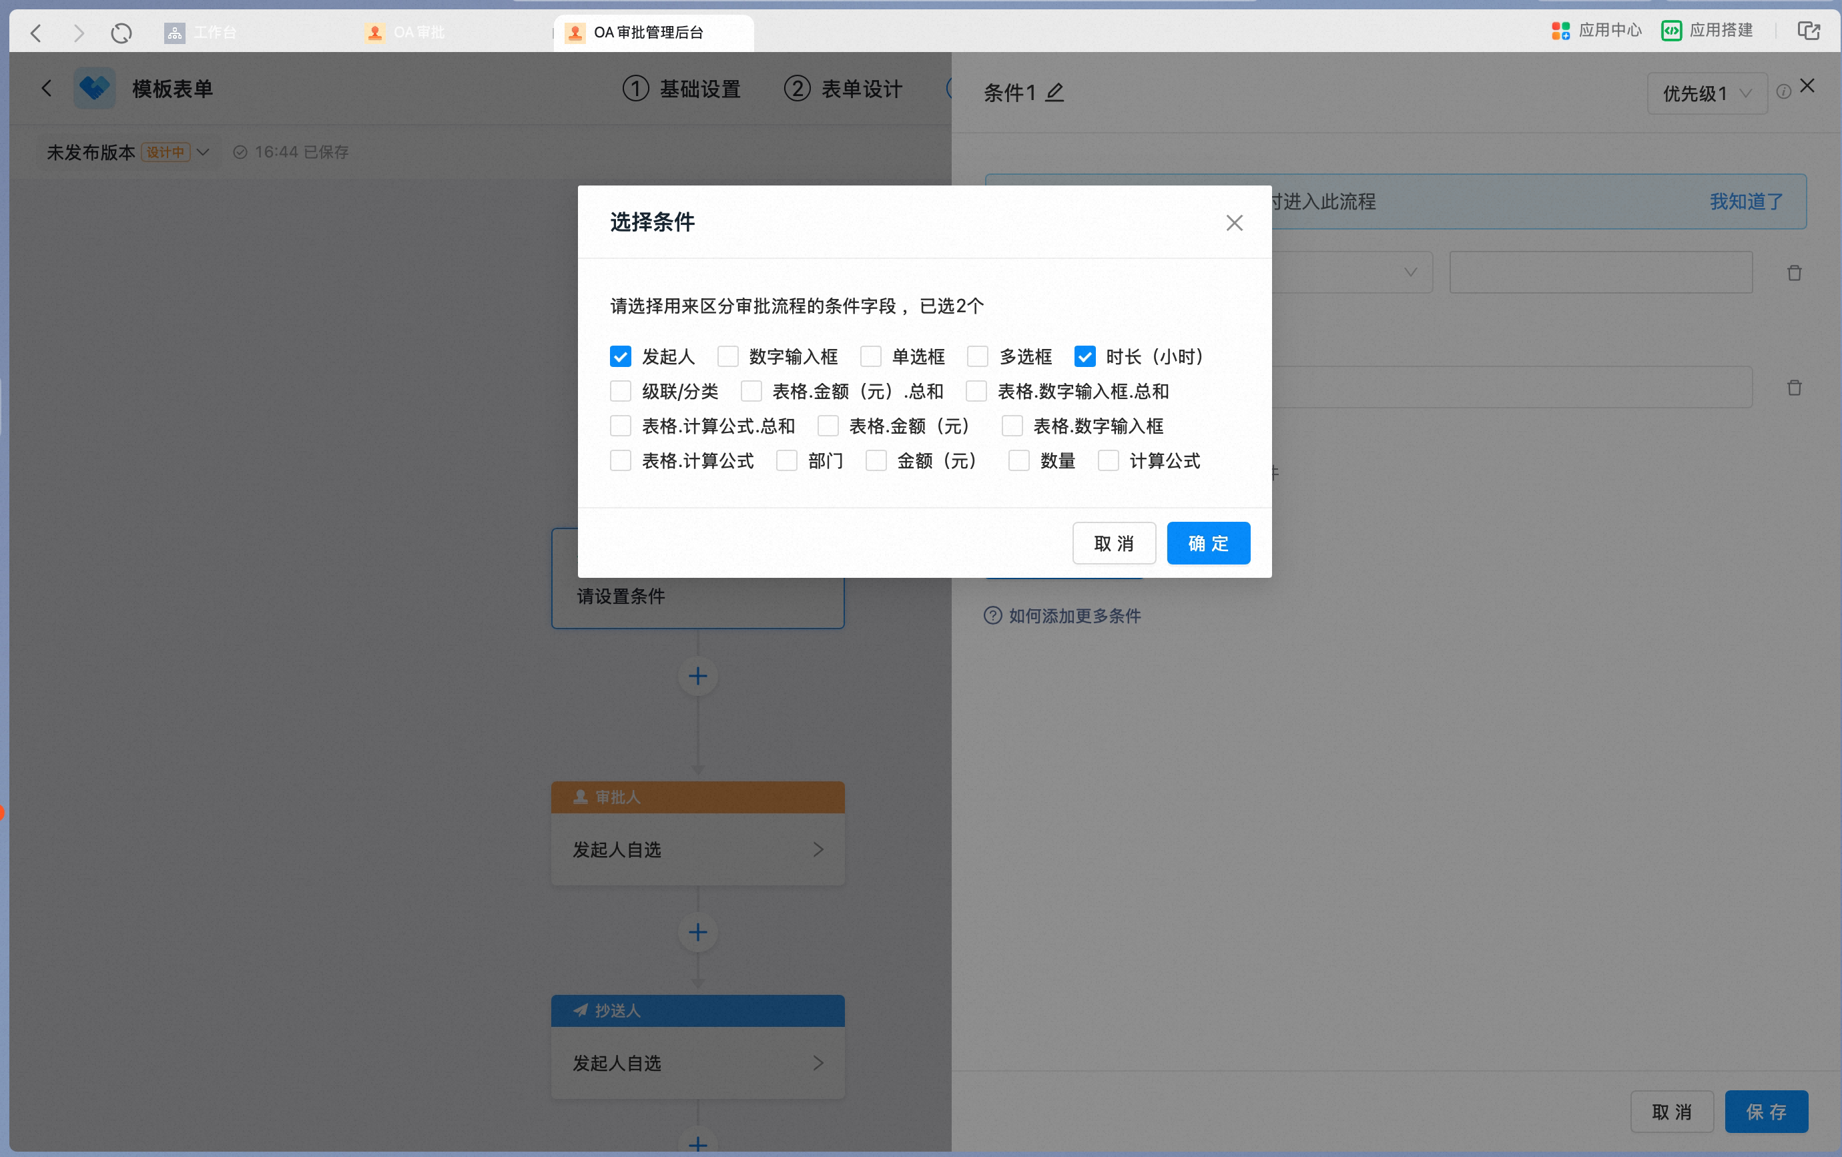The width and height of the screenshot is (1842, 1157).
Task: Click the 审批人 node header
Action: [x=697, y=797]
